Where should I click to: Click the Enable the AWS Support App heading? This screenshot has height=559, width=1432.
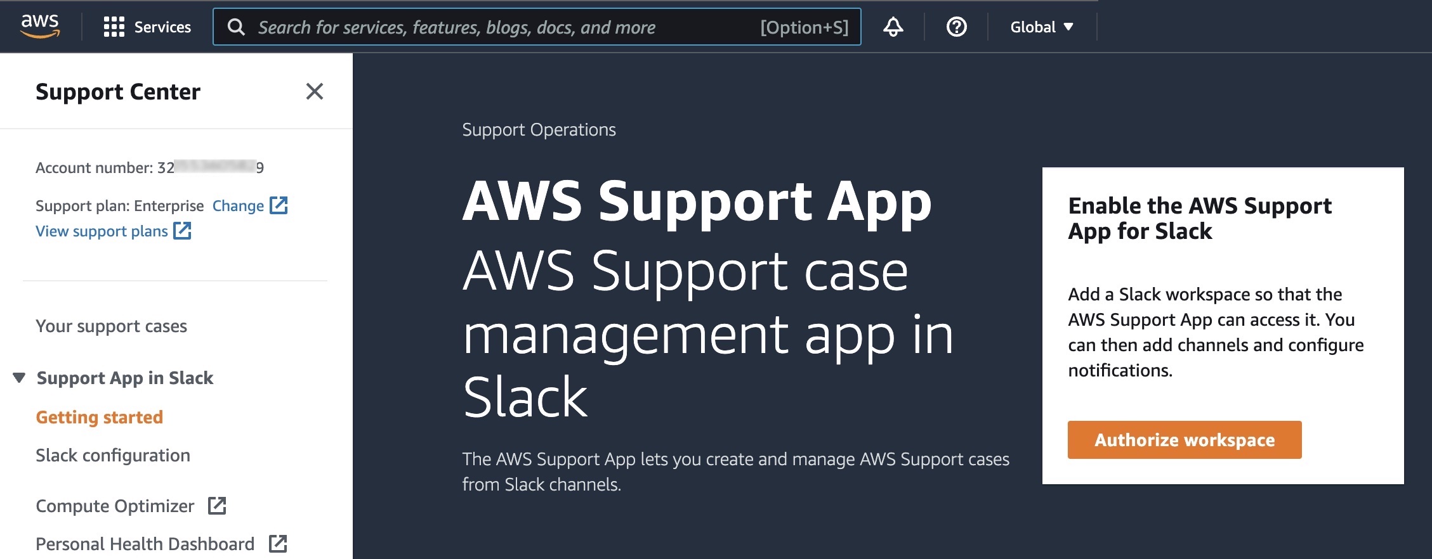[x=1200, y=218]
